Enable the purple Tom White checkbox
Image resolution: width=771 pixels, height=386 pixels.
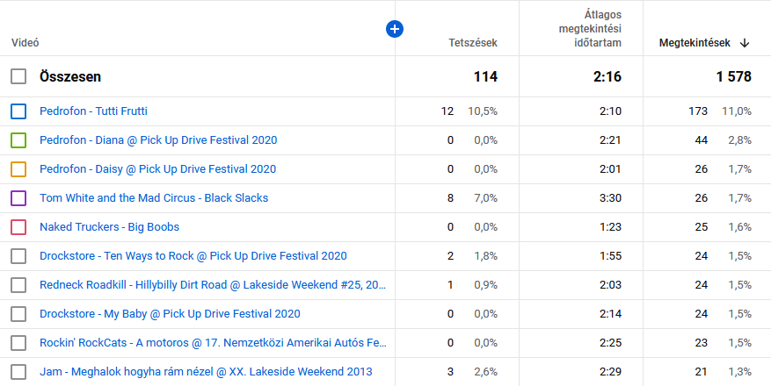(18, 198)
